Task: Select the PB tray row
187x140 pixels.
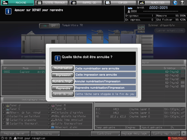Action: tap(140, 116)
